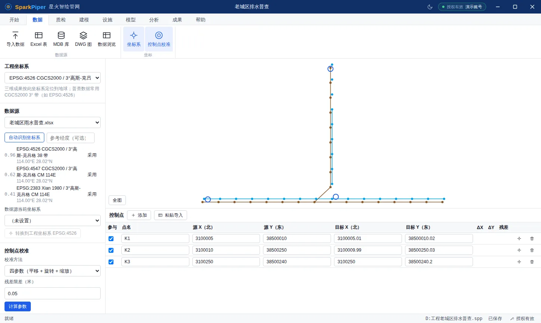Pick point on map for K1
541x323 pixels.
click(x=519, y=238)
